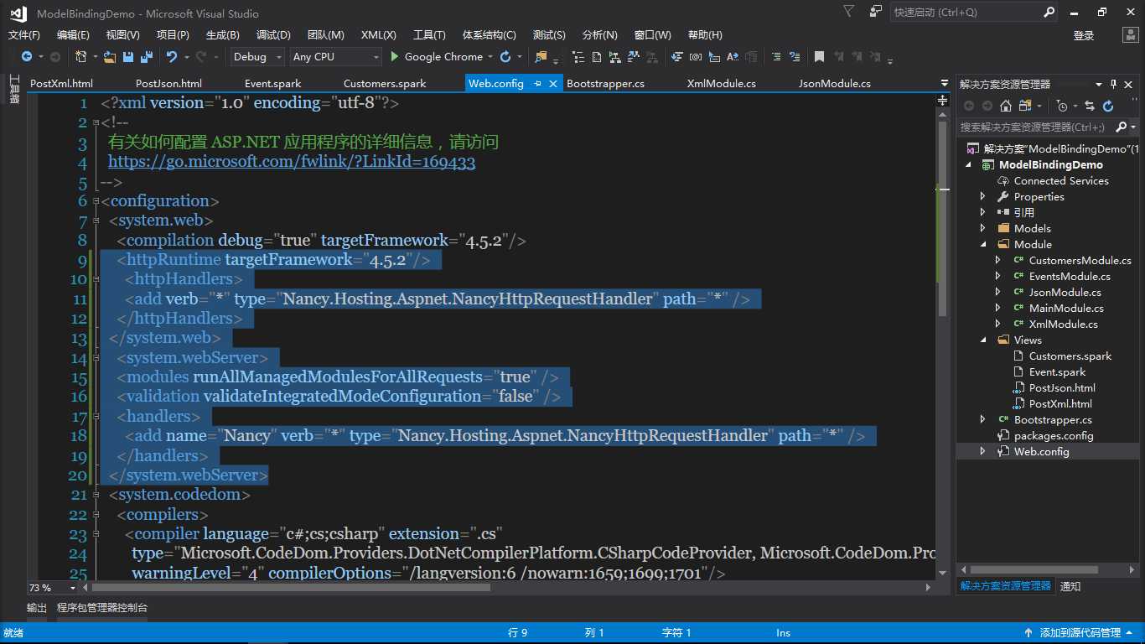Viewport: 1145px width, 644px height.
Task: Expand the Bootstrapper.cs node
Action: pos(983,419)
